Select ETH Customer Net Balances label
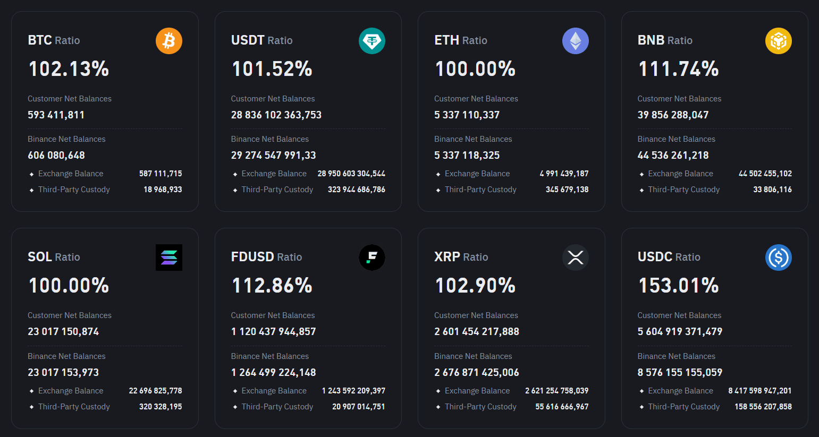Screen dimensions: 819x437 click(476, 99)
